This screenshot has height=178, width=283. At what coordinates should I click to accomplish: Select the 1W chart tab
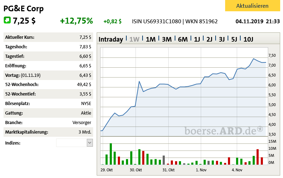tap(134, 39)
